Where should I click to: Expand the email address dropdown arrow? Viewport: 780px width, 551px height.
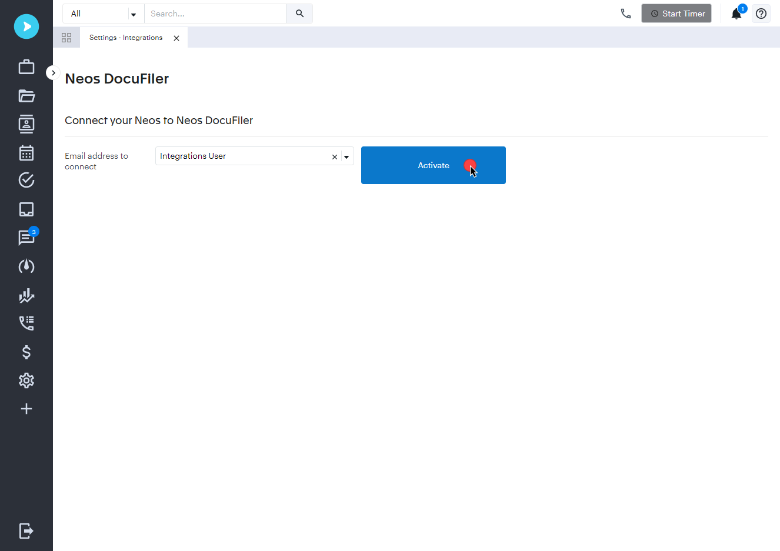click(346, 156)
